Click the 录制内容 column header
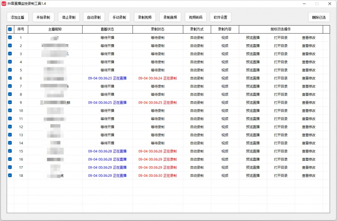The width and height of the screenshot is (337, 221). pos(225,29)
